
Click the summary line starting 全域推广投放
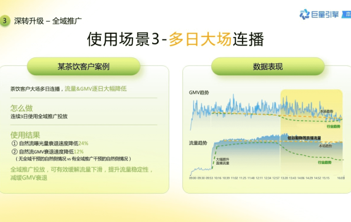tap(81, 170)
